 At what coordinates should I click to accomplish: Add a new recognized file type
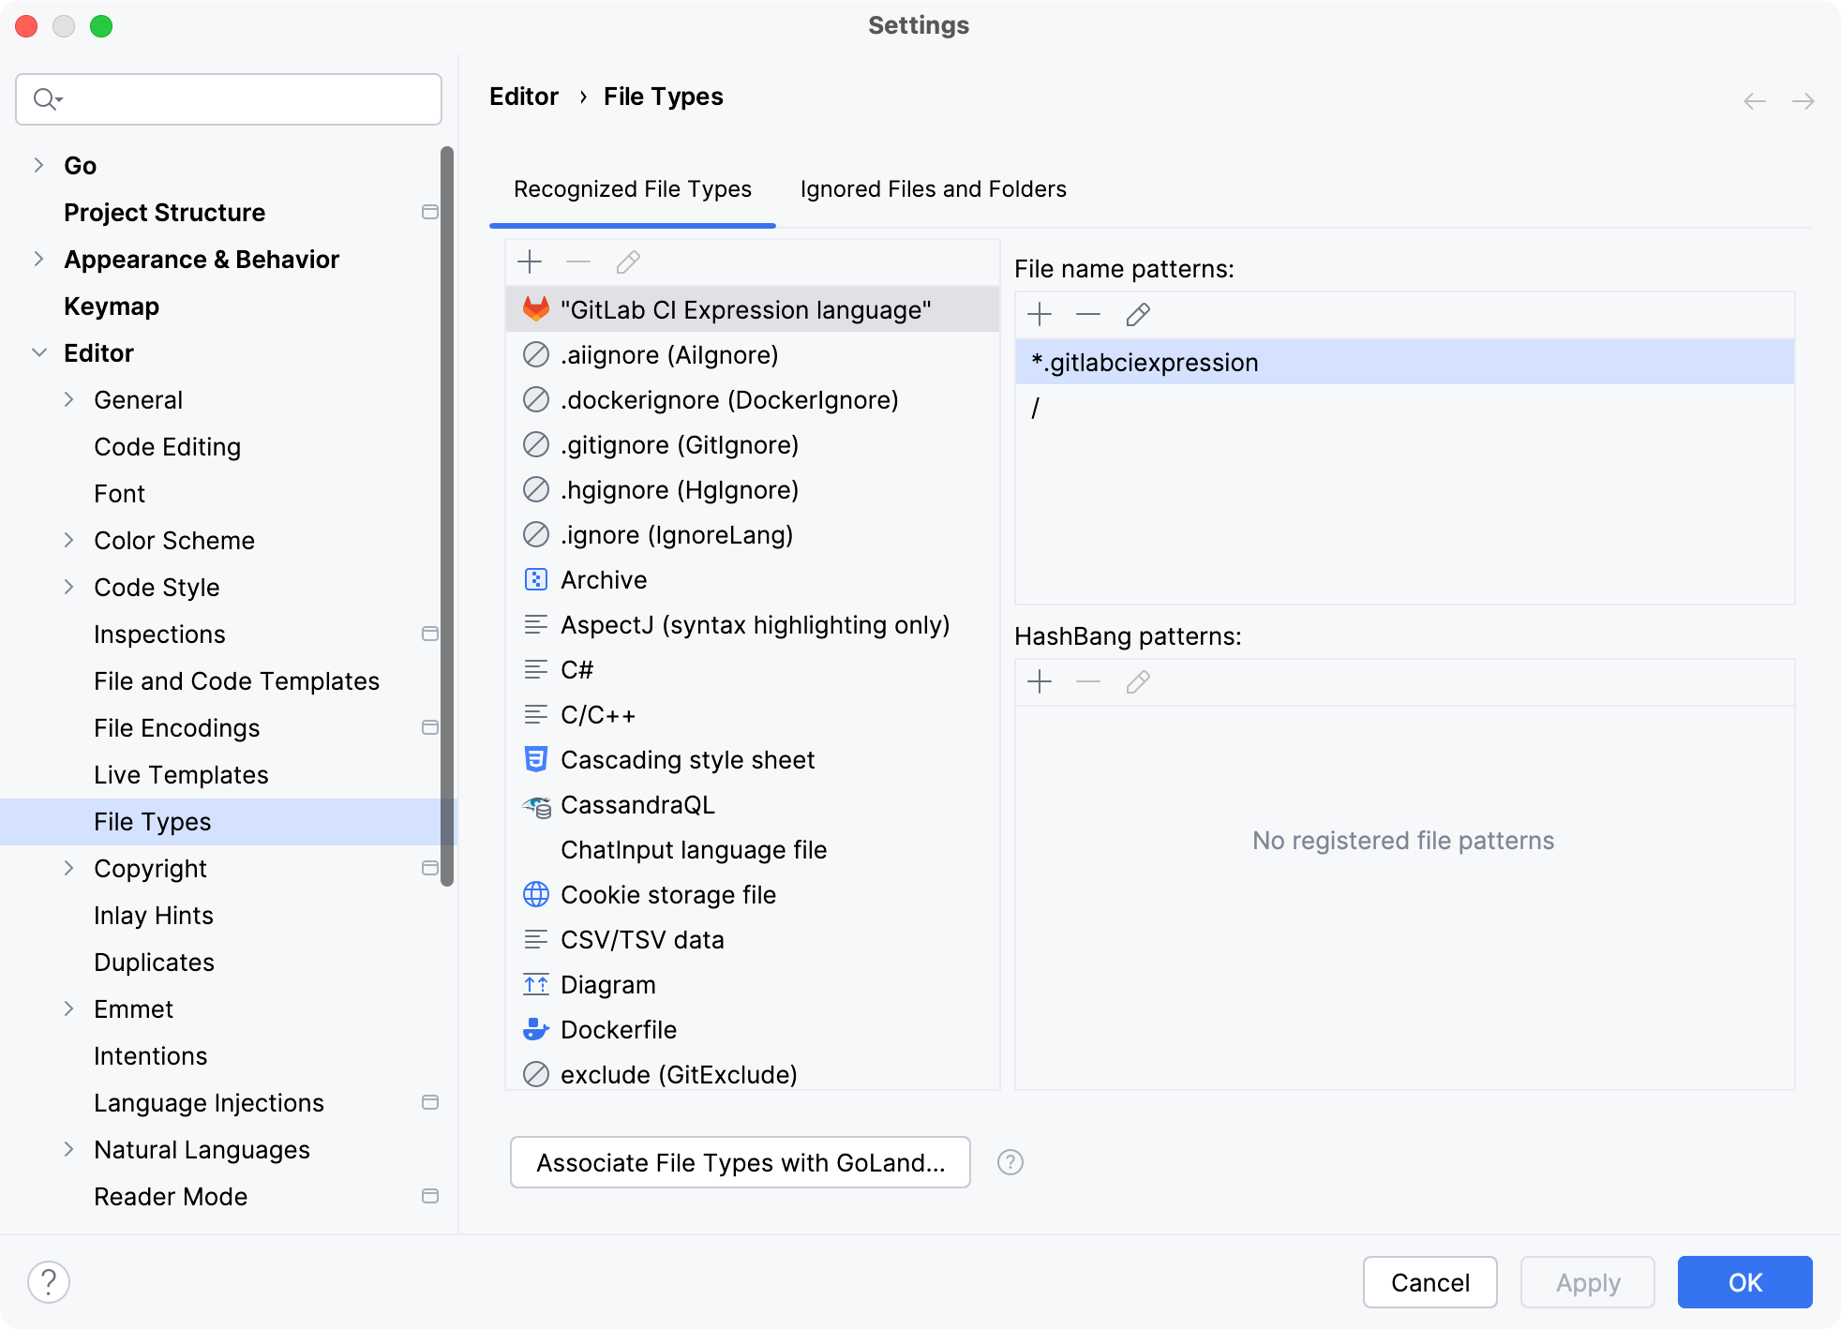tap(530, 261)
